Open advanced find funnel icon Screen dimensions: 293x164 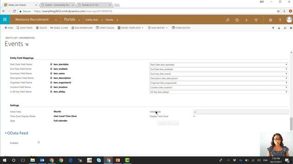[256, 20]
